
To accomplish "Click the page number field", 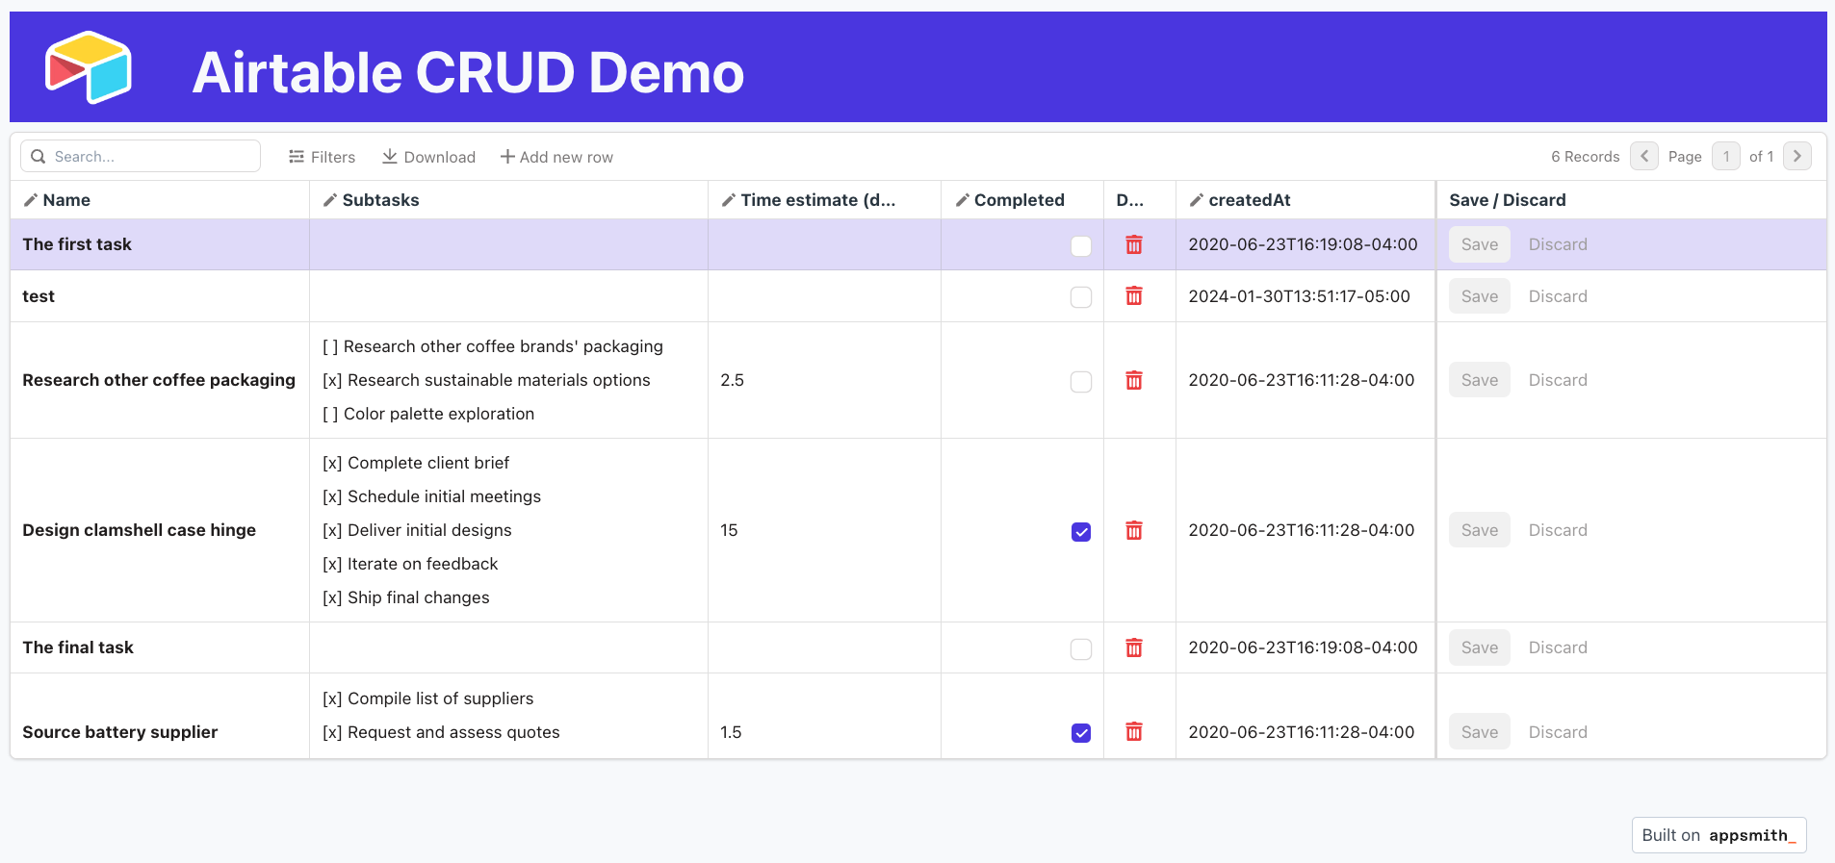I will 1725,156.
